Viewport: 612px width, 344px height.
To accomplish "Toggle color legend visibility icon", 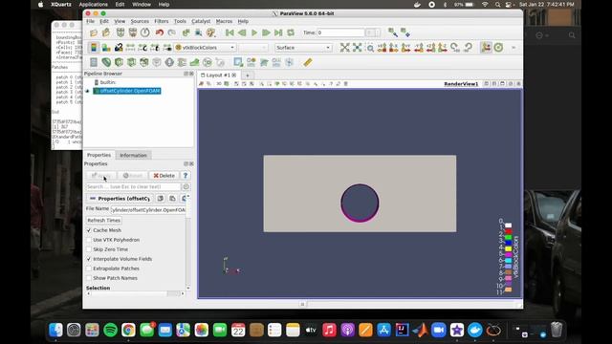I will click(x=94, y=48).
